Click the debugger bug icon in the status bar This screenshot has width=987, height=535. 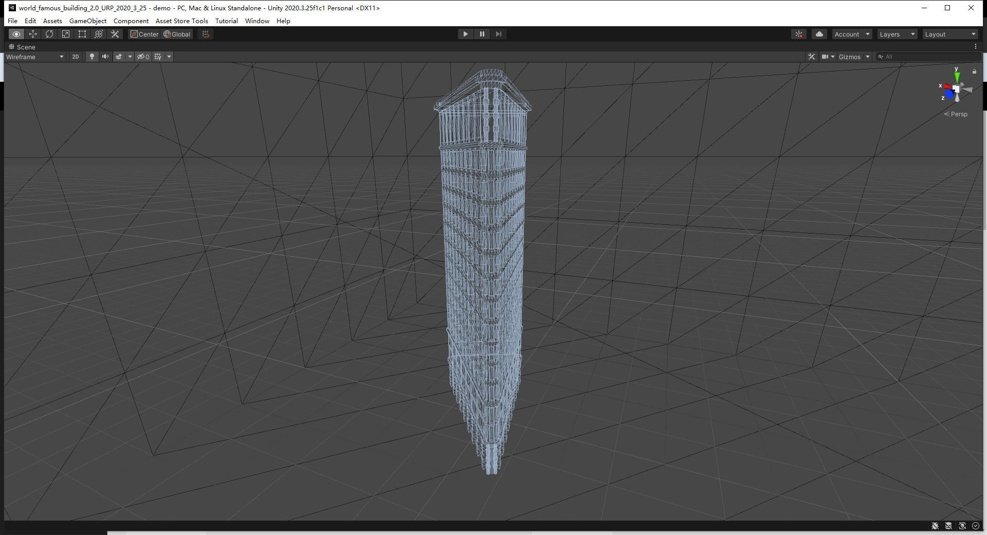click(x=935, y=526)
